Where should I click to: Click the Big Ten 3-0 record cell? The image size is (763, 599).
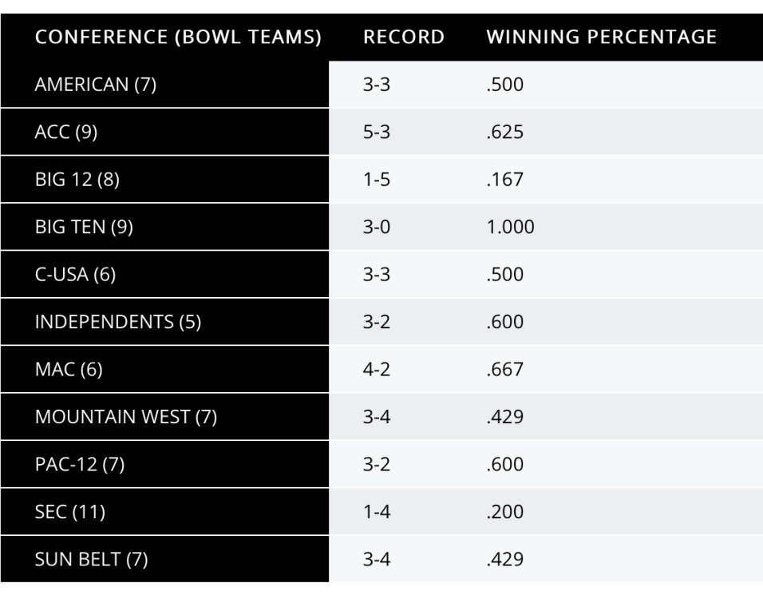377,227
